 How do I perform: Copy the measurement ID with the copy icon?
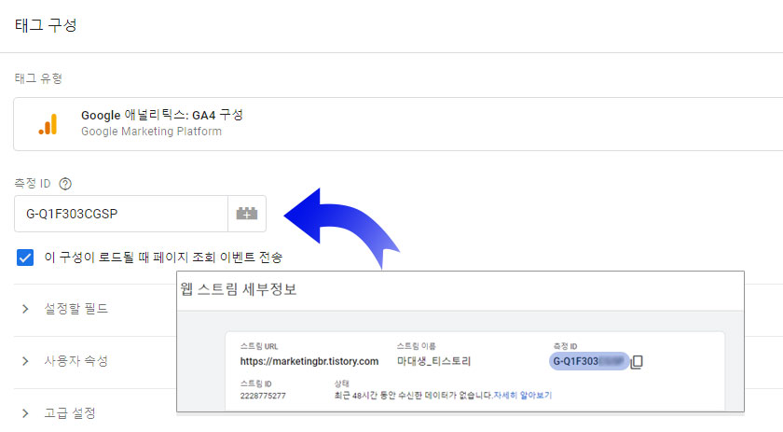point(637,361)
